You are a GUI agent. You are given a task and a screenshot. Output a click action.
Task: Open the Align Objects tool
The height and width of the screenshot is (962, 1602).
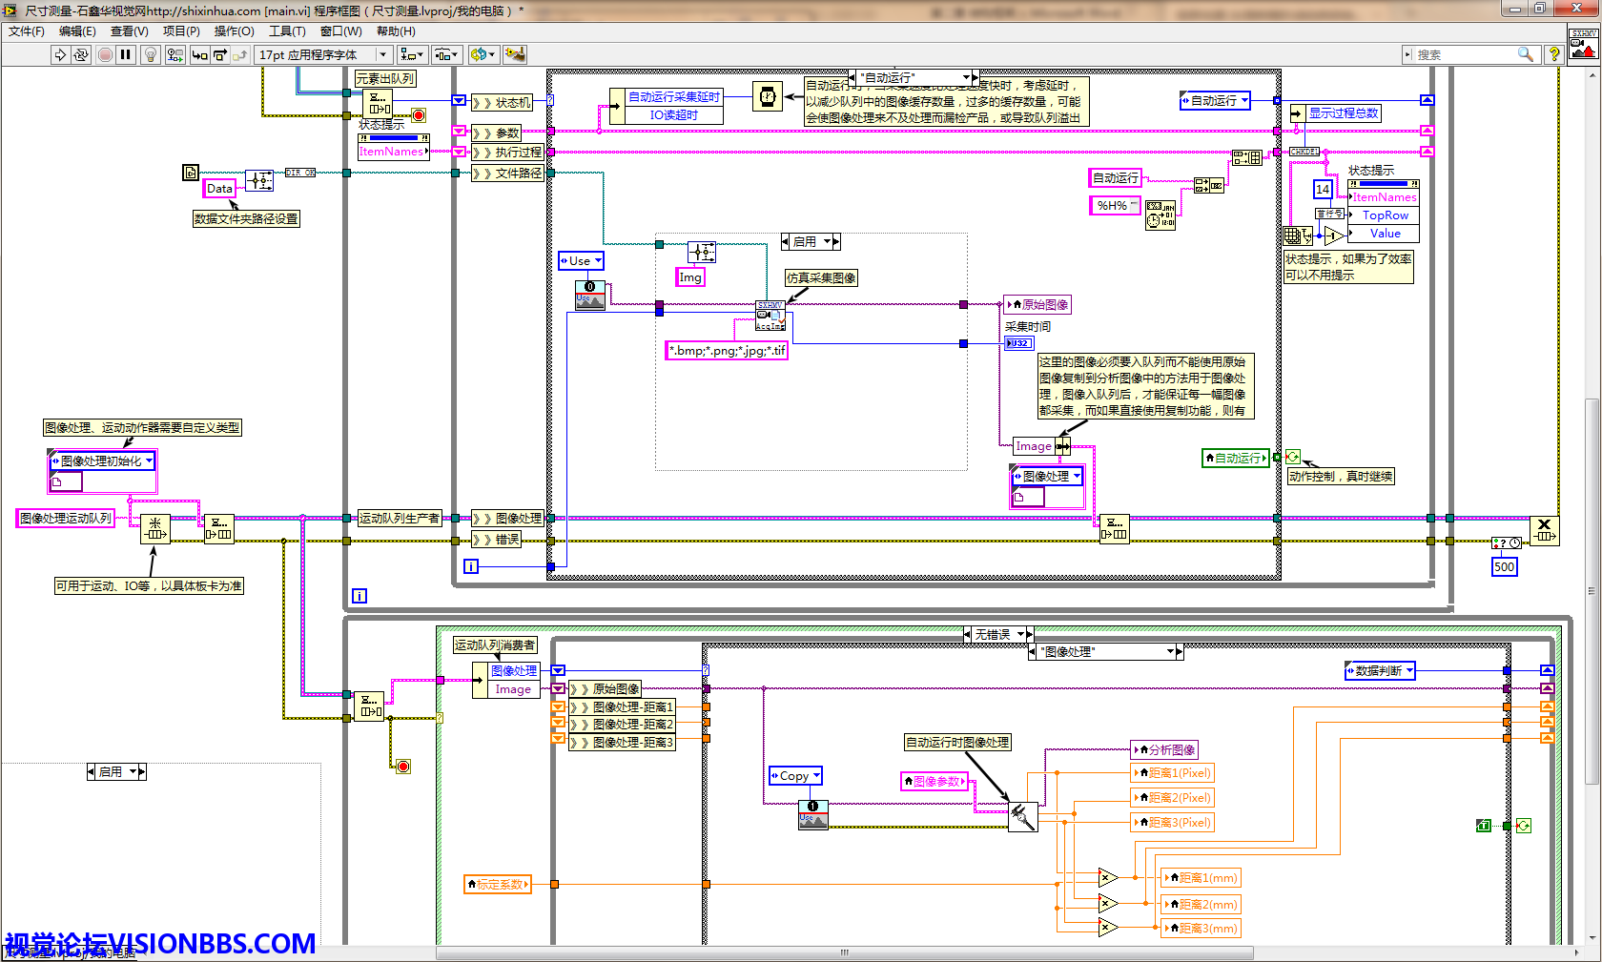point(412,55)
